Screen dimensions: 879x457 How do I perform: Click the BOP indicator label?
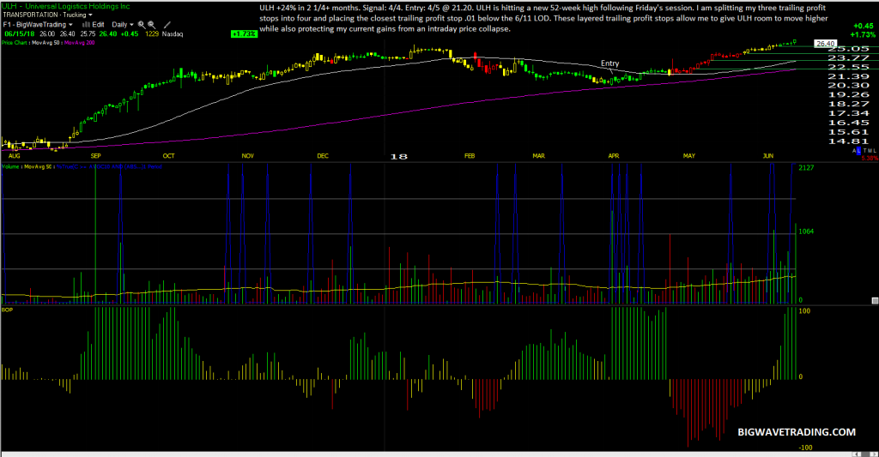(x=7, y=310)
